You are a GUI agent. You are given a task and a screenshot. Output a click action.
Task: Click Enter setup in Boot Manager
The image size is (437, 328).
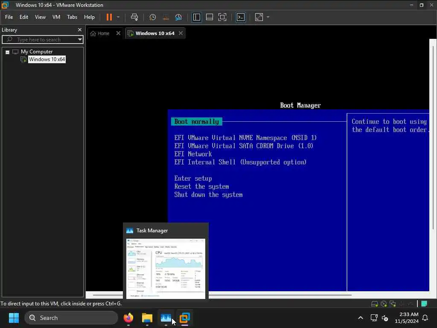193,179
